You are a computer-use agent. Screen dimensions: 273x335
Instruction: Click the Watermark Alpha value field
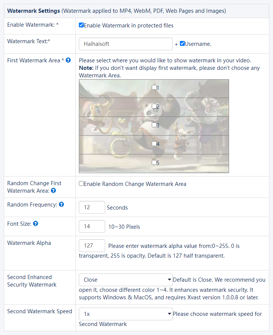(x=92, y=246)
